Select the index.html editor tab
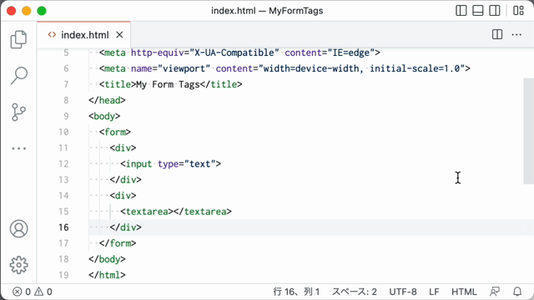This screenshot has height=300, width=534. (83, 35)
